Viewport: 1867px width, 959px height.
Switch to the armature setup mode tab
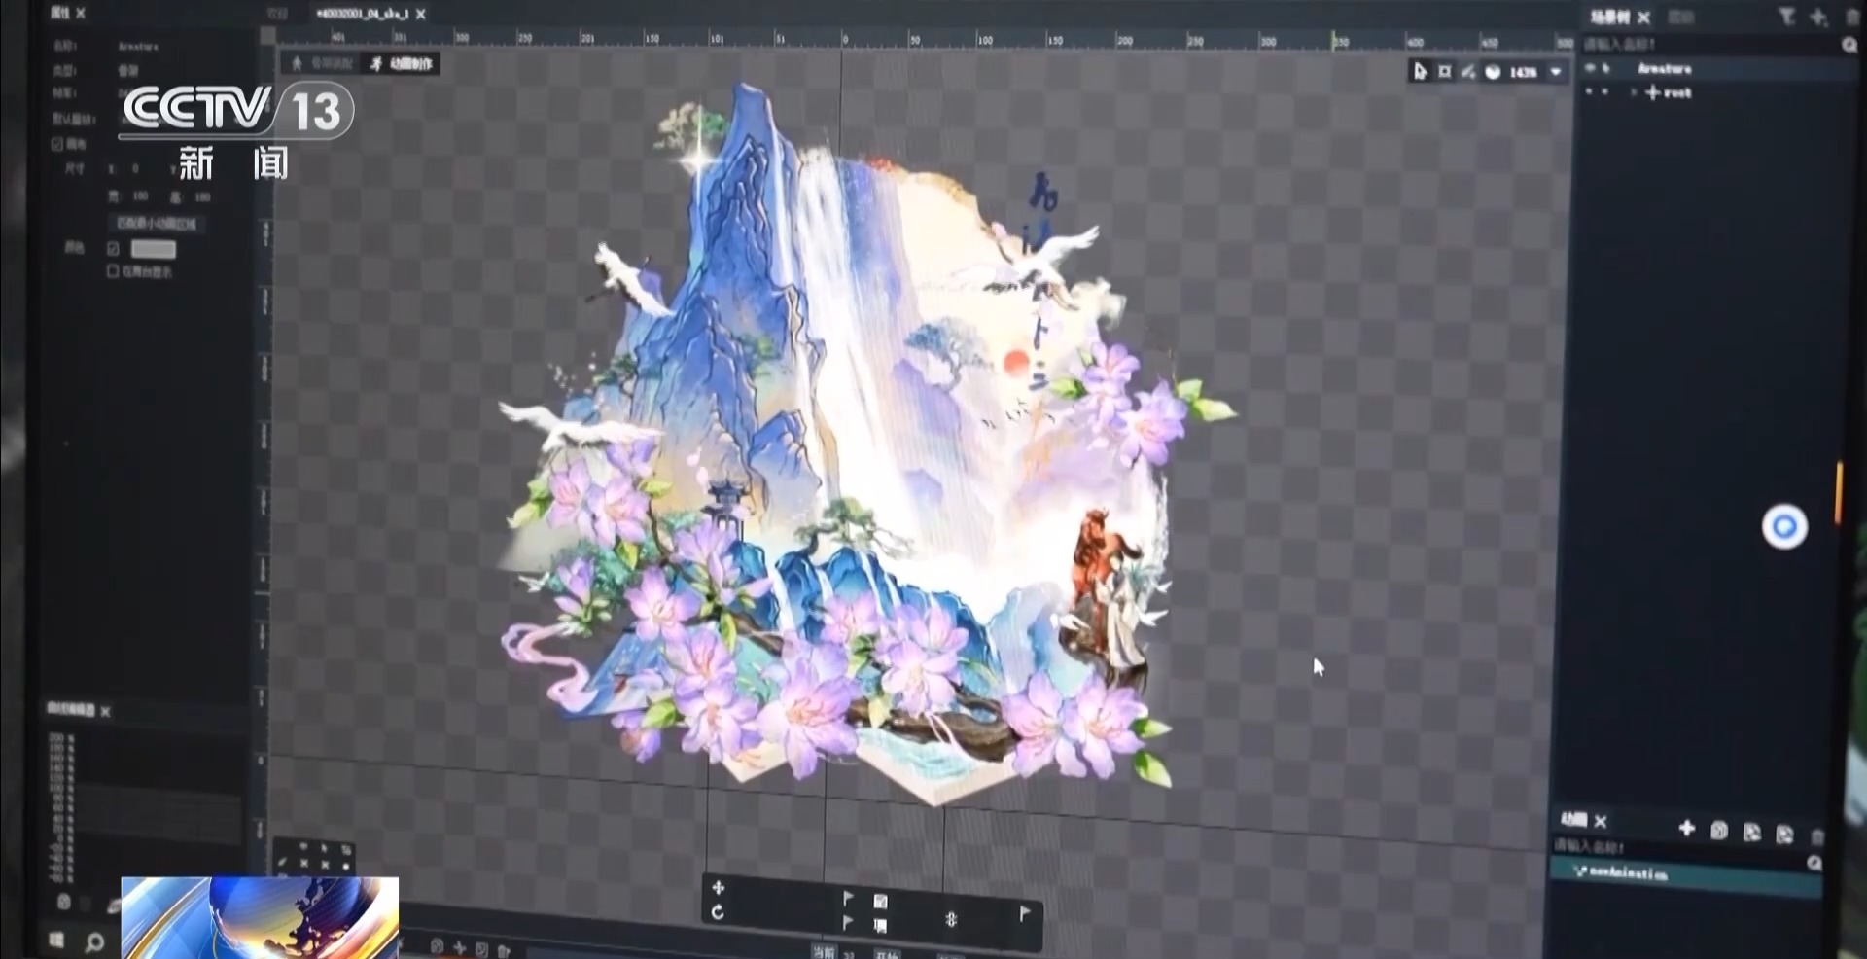pyautogui.click(x=322, y=64)
